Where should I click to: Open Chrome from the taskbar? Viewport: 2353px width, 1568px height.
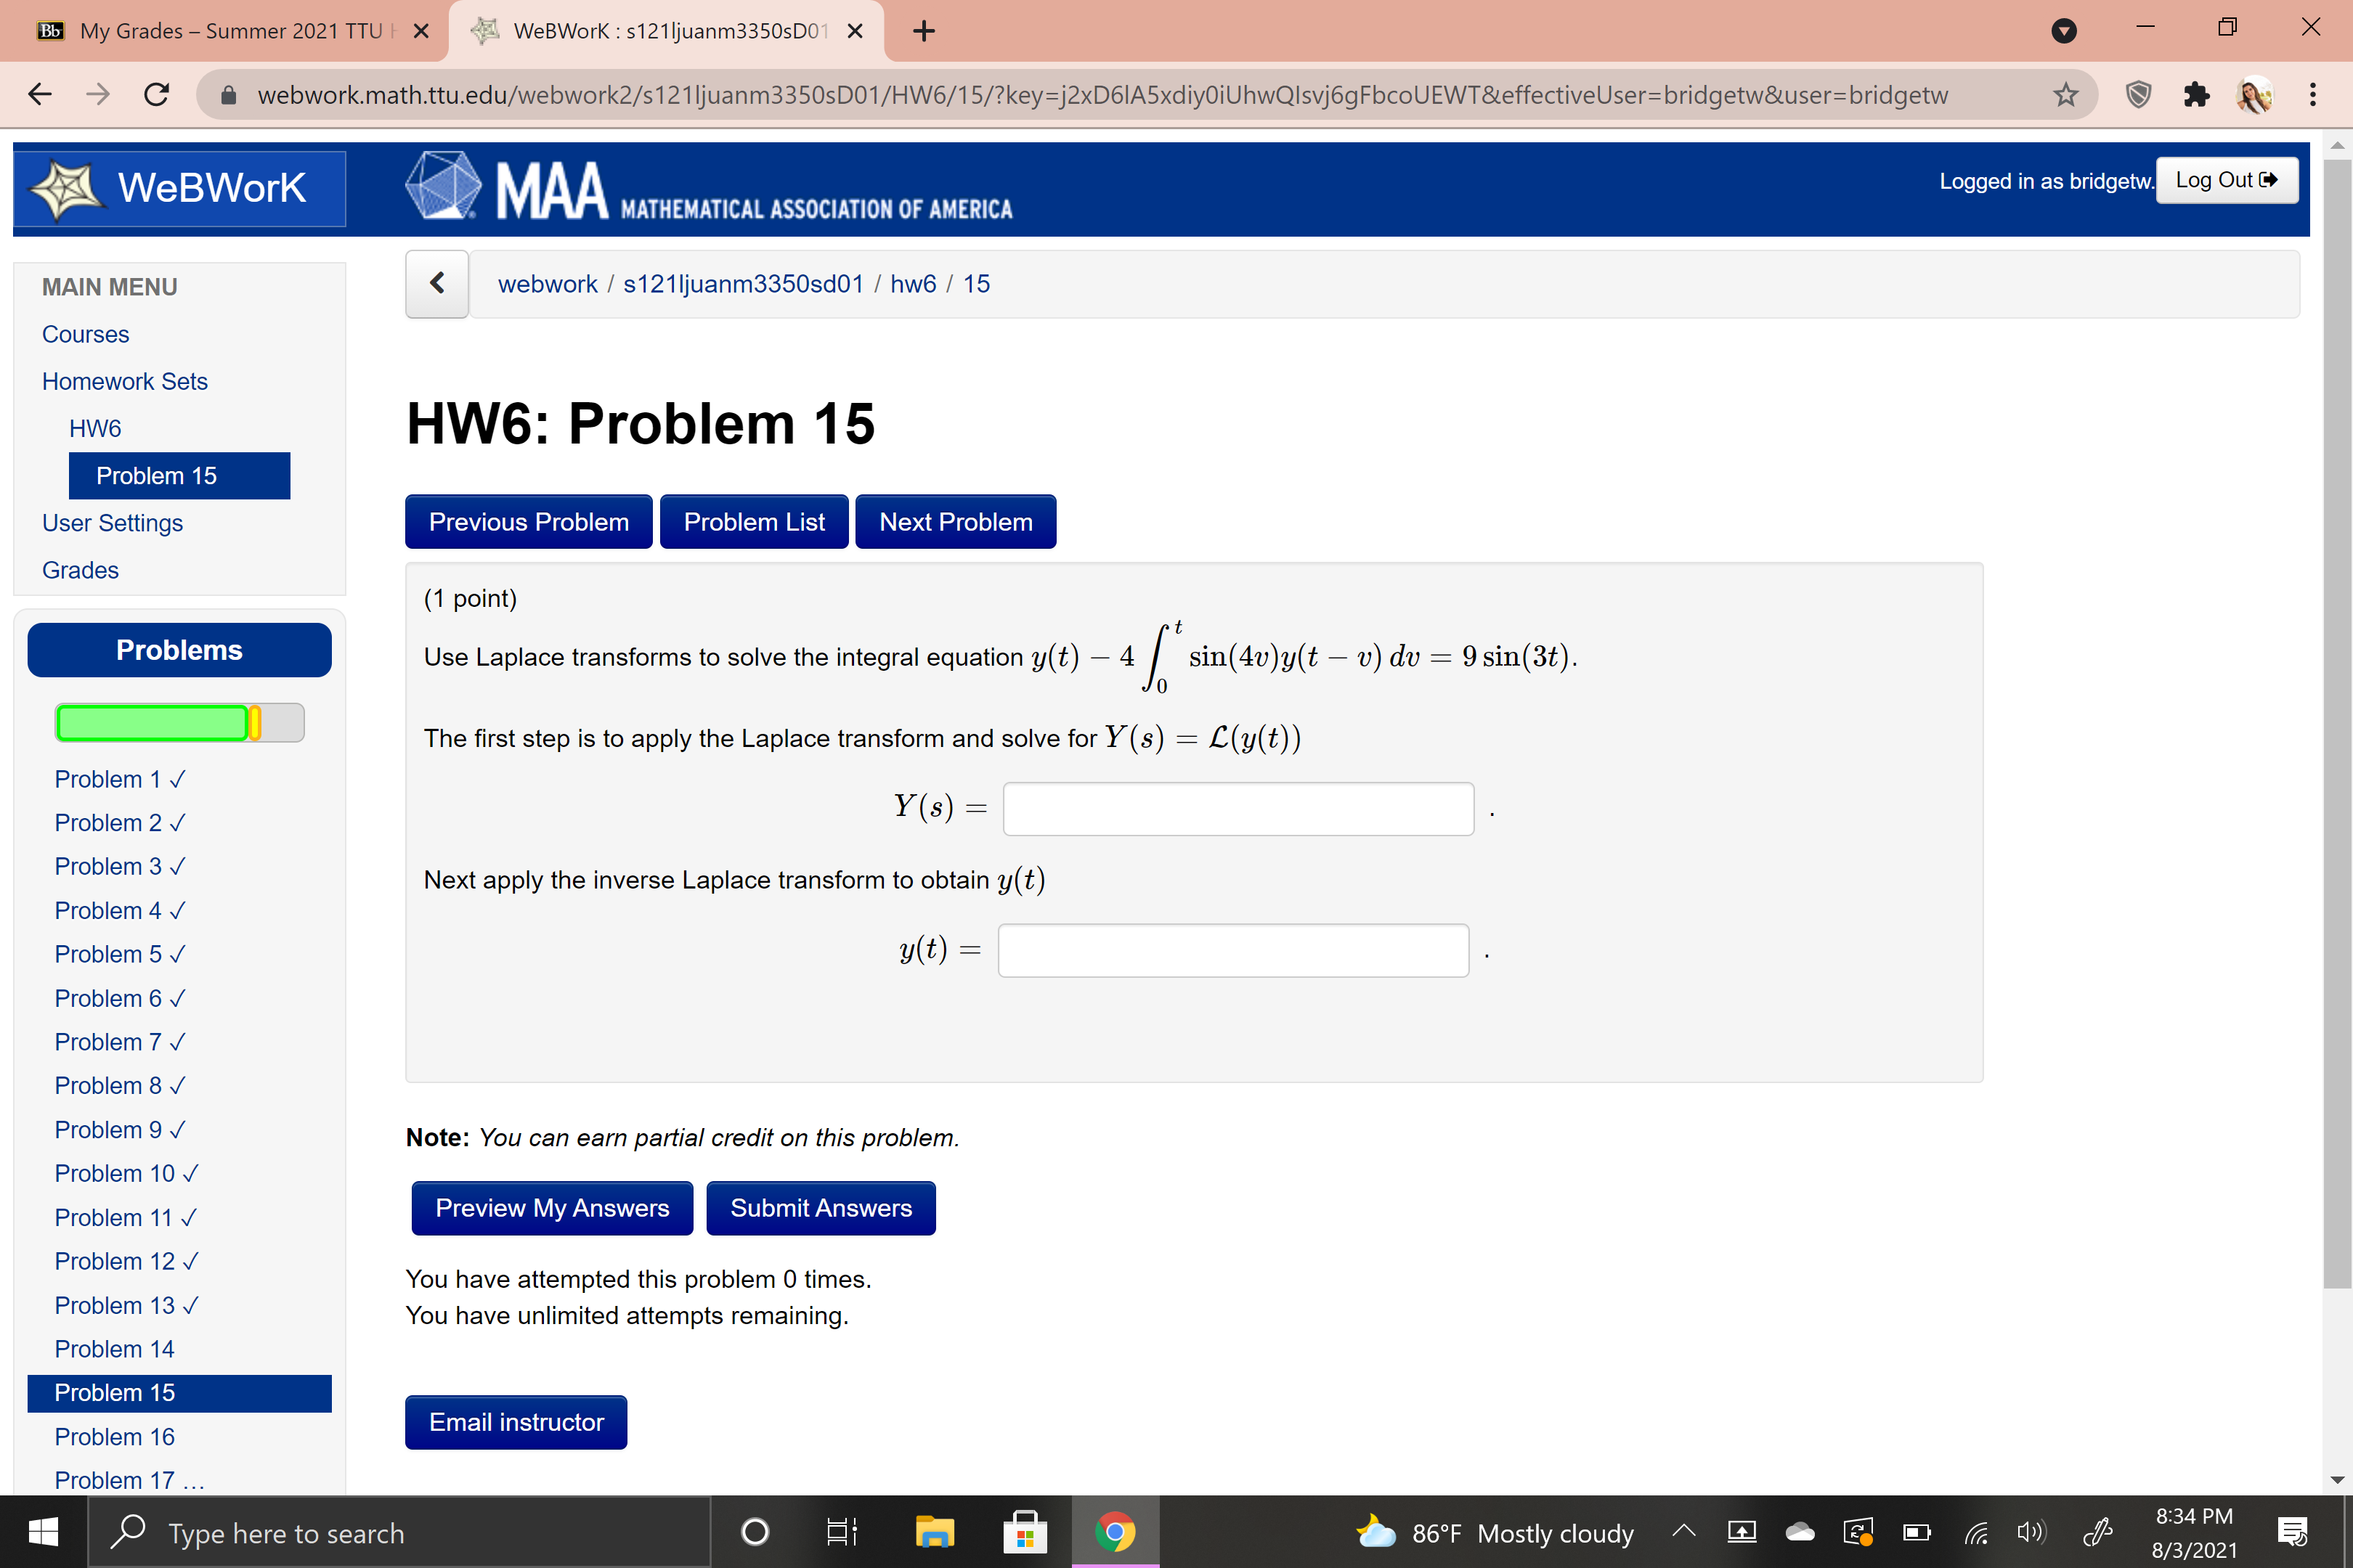(1115, 1532)
